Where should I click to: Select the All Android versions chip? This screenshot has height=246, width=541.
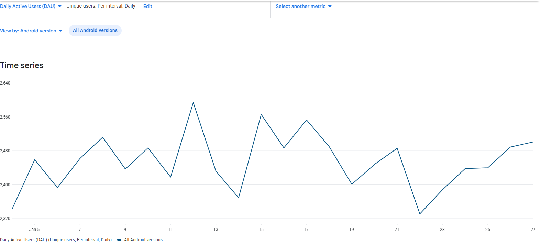95,30
